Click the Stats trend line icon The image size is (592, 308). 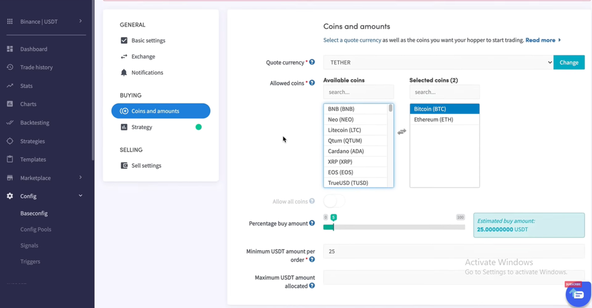tap(10, 85)
